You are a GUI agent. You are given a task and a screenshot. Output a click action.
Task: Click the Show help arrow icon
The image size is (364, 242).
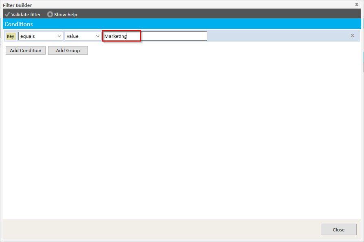point(50,14)
